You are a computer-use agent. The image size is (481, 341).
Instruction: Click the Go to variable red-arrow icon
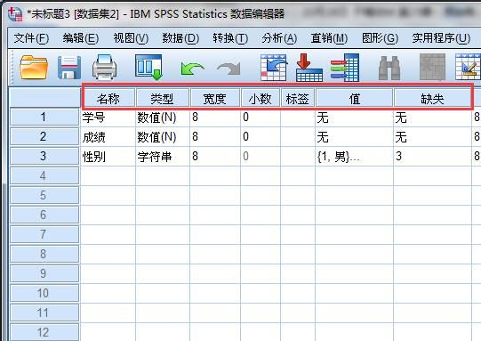pos(309,68)
